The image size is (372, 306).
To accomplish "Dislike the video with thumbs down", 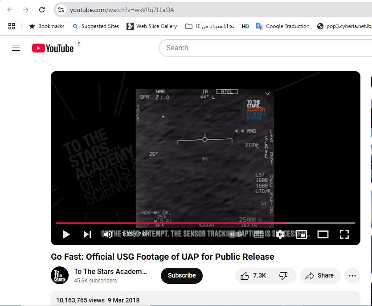I will (283, 276).
